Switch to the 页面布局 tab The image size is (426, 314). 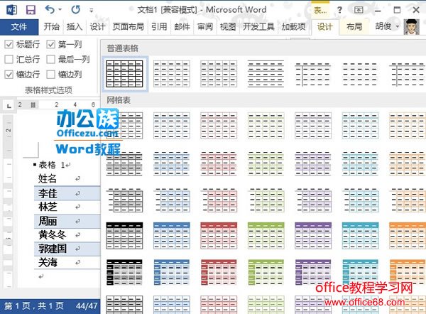coord(129,27)
